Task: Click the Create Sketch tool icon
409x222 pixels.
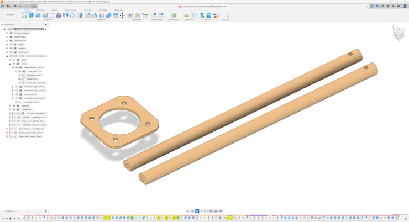Action: (x=24, y=15)
